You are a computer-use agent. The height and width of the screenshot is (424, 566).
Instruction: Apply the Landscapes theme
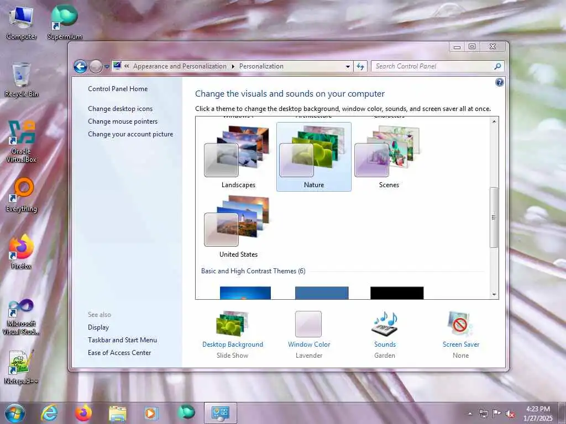pyautogui.click(x=238, y=156)
